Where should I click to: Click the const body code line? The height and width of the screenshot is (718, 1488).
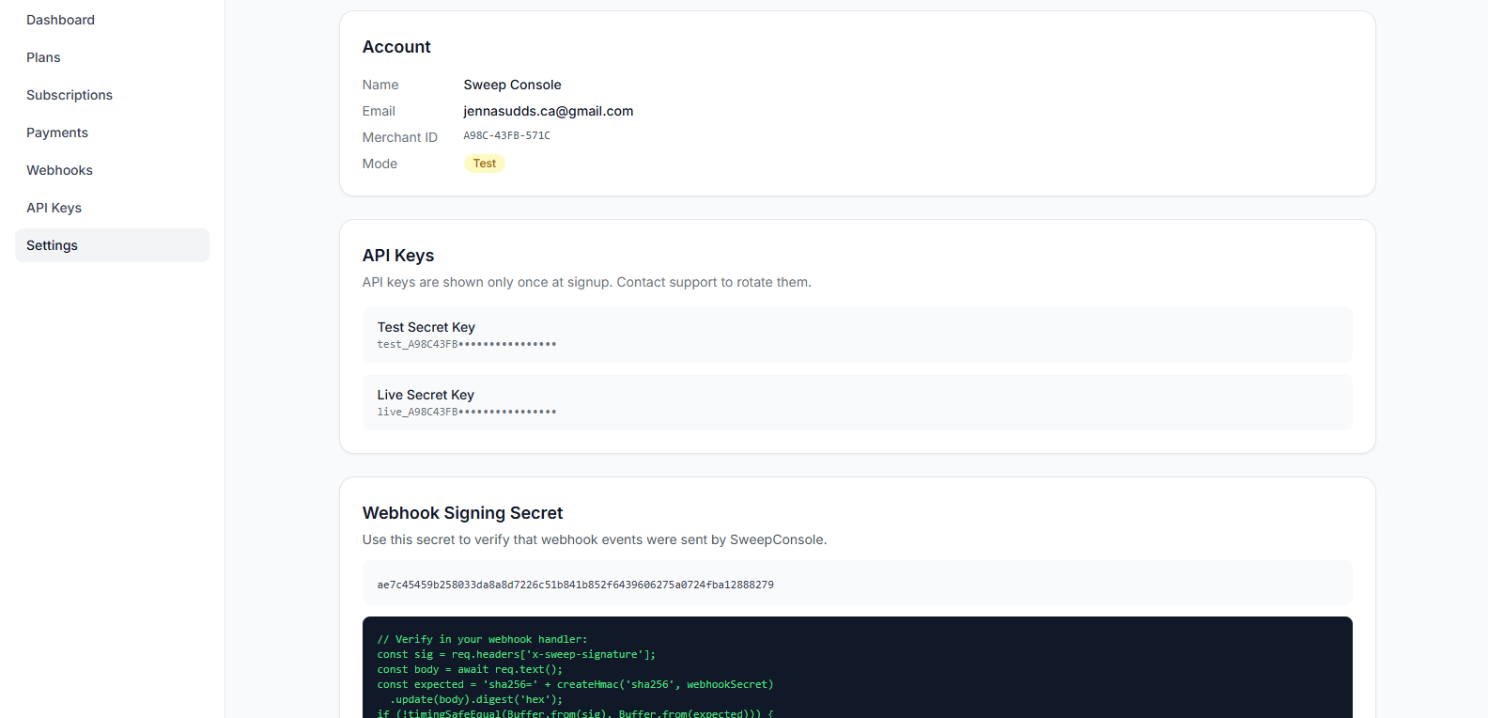(x=470, y=669)
